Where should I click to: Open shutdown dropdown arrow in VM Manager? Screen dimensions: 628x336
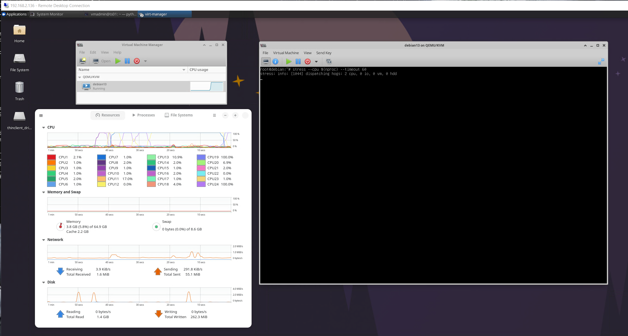coord(145,61)
